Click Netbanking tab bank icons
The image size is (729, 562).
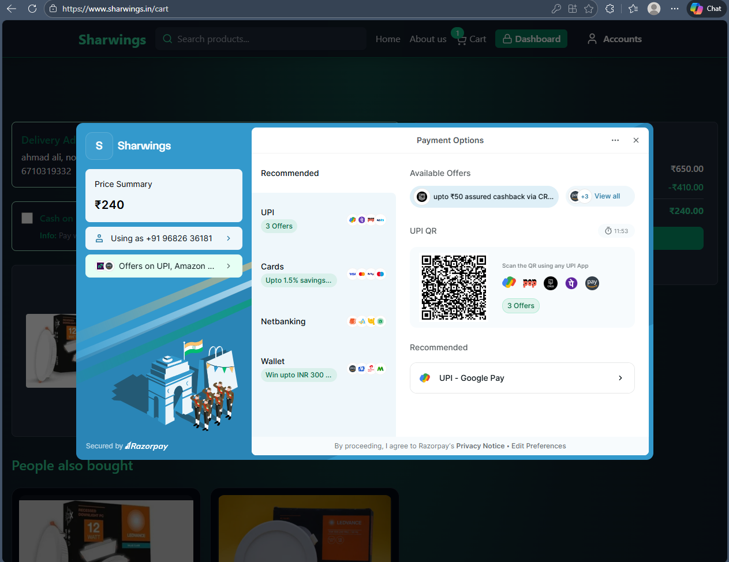367,321
